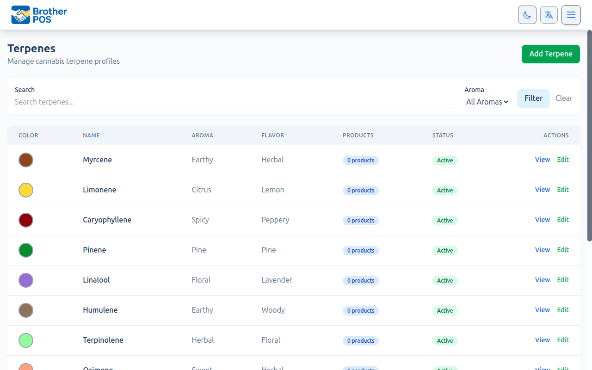Click the purple Linalool color circle
592x370 pixels.
pos(26,280)
